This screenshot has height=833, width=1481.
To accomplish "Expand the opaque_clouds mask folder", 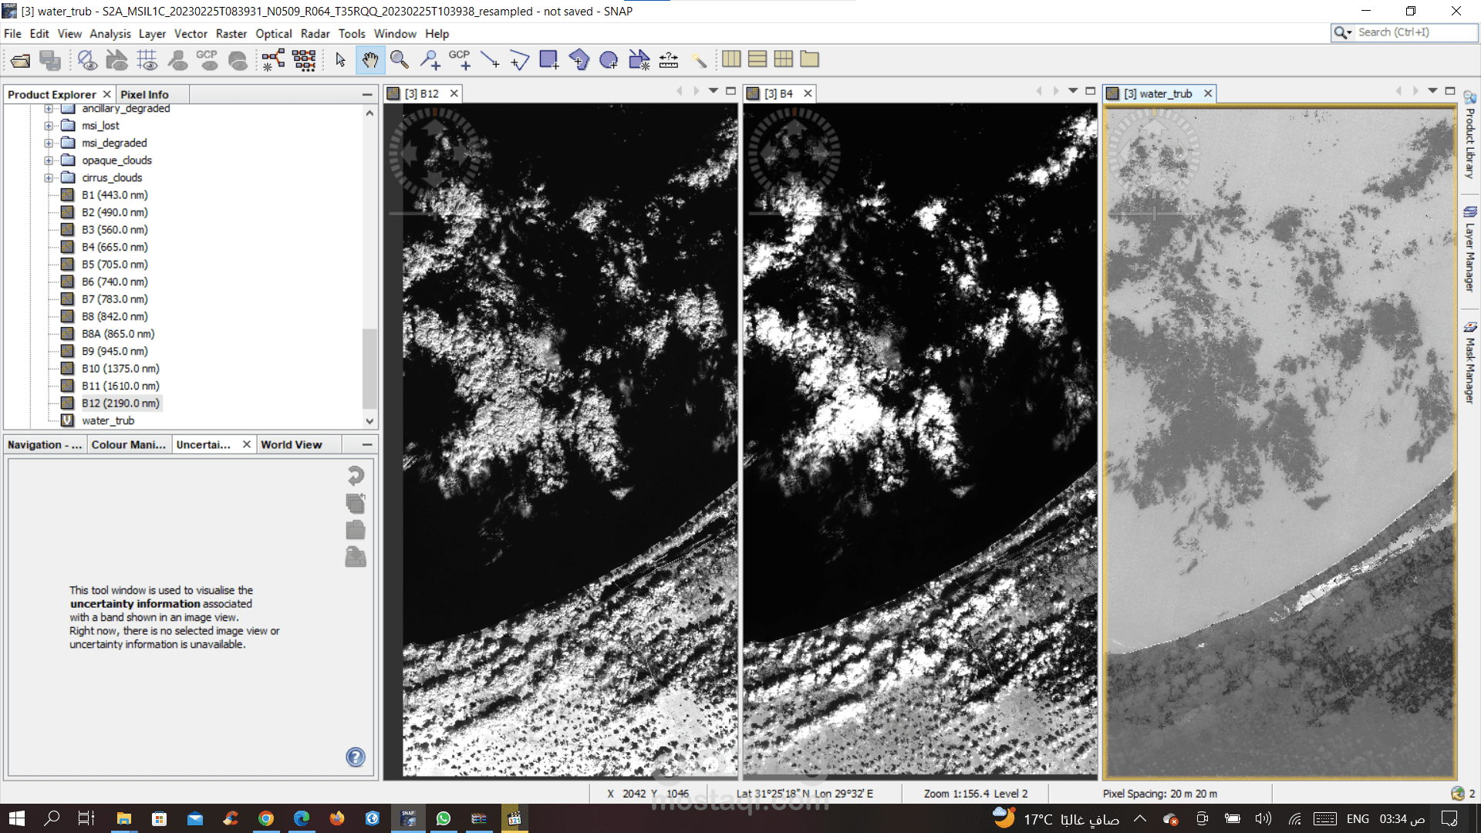I will click(x=48, y=160).
